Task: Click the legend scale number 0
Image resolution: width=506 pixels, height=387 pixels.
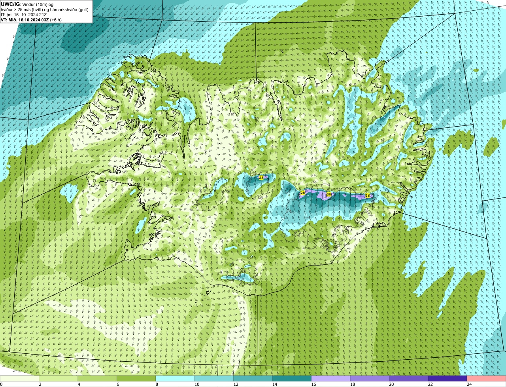Action: point(1,384)
